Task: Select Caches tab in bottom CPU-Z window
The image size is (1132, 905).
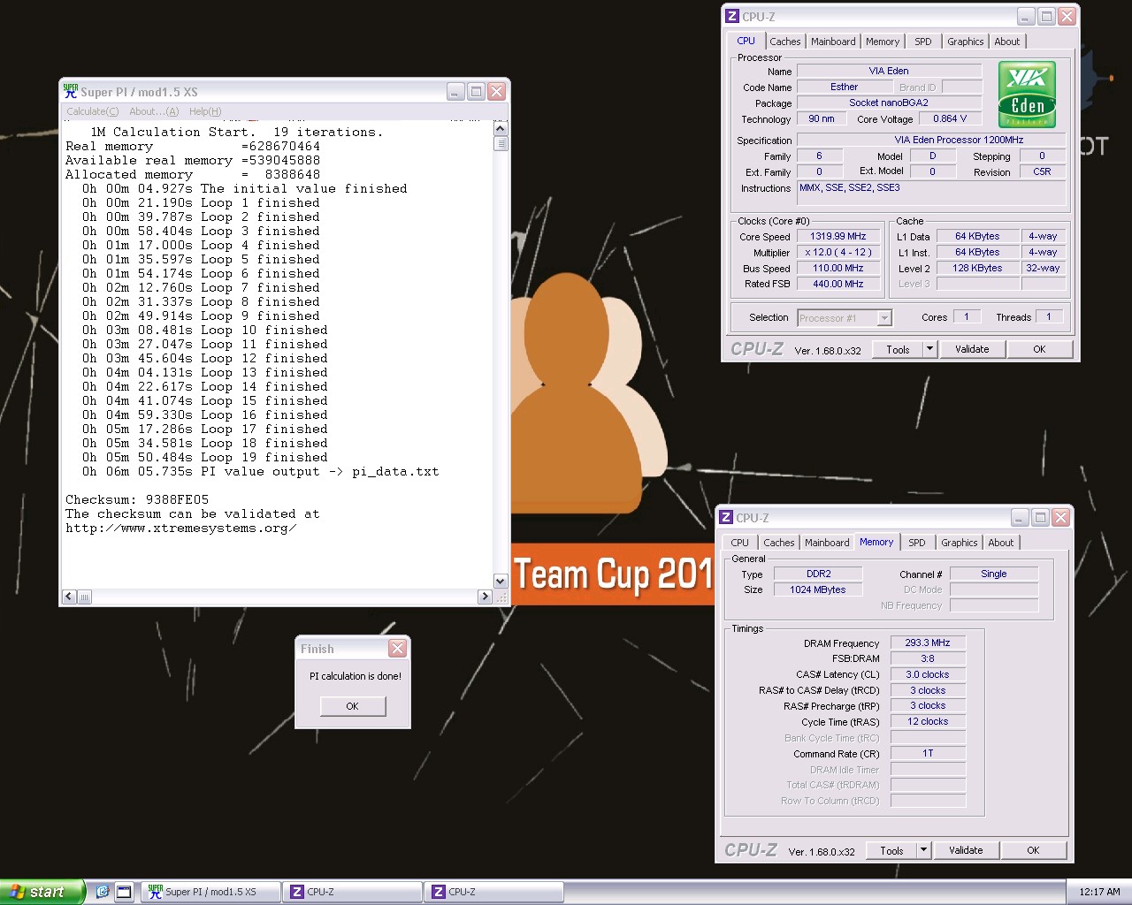Action: (x=778, y=543)
